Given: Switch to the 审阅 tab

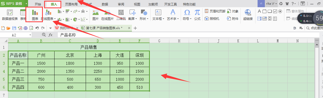Looking at the screenshot, I should click(x=121, y=4).
